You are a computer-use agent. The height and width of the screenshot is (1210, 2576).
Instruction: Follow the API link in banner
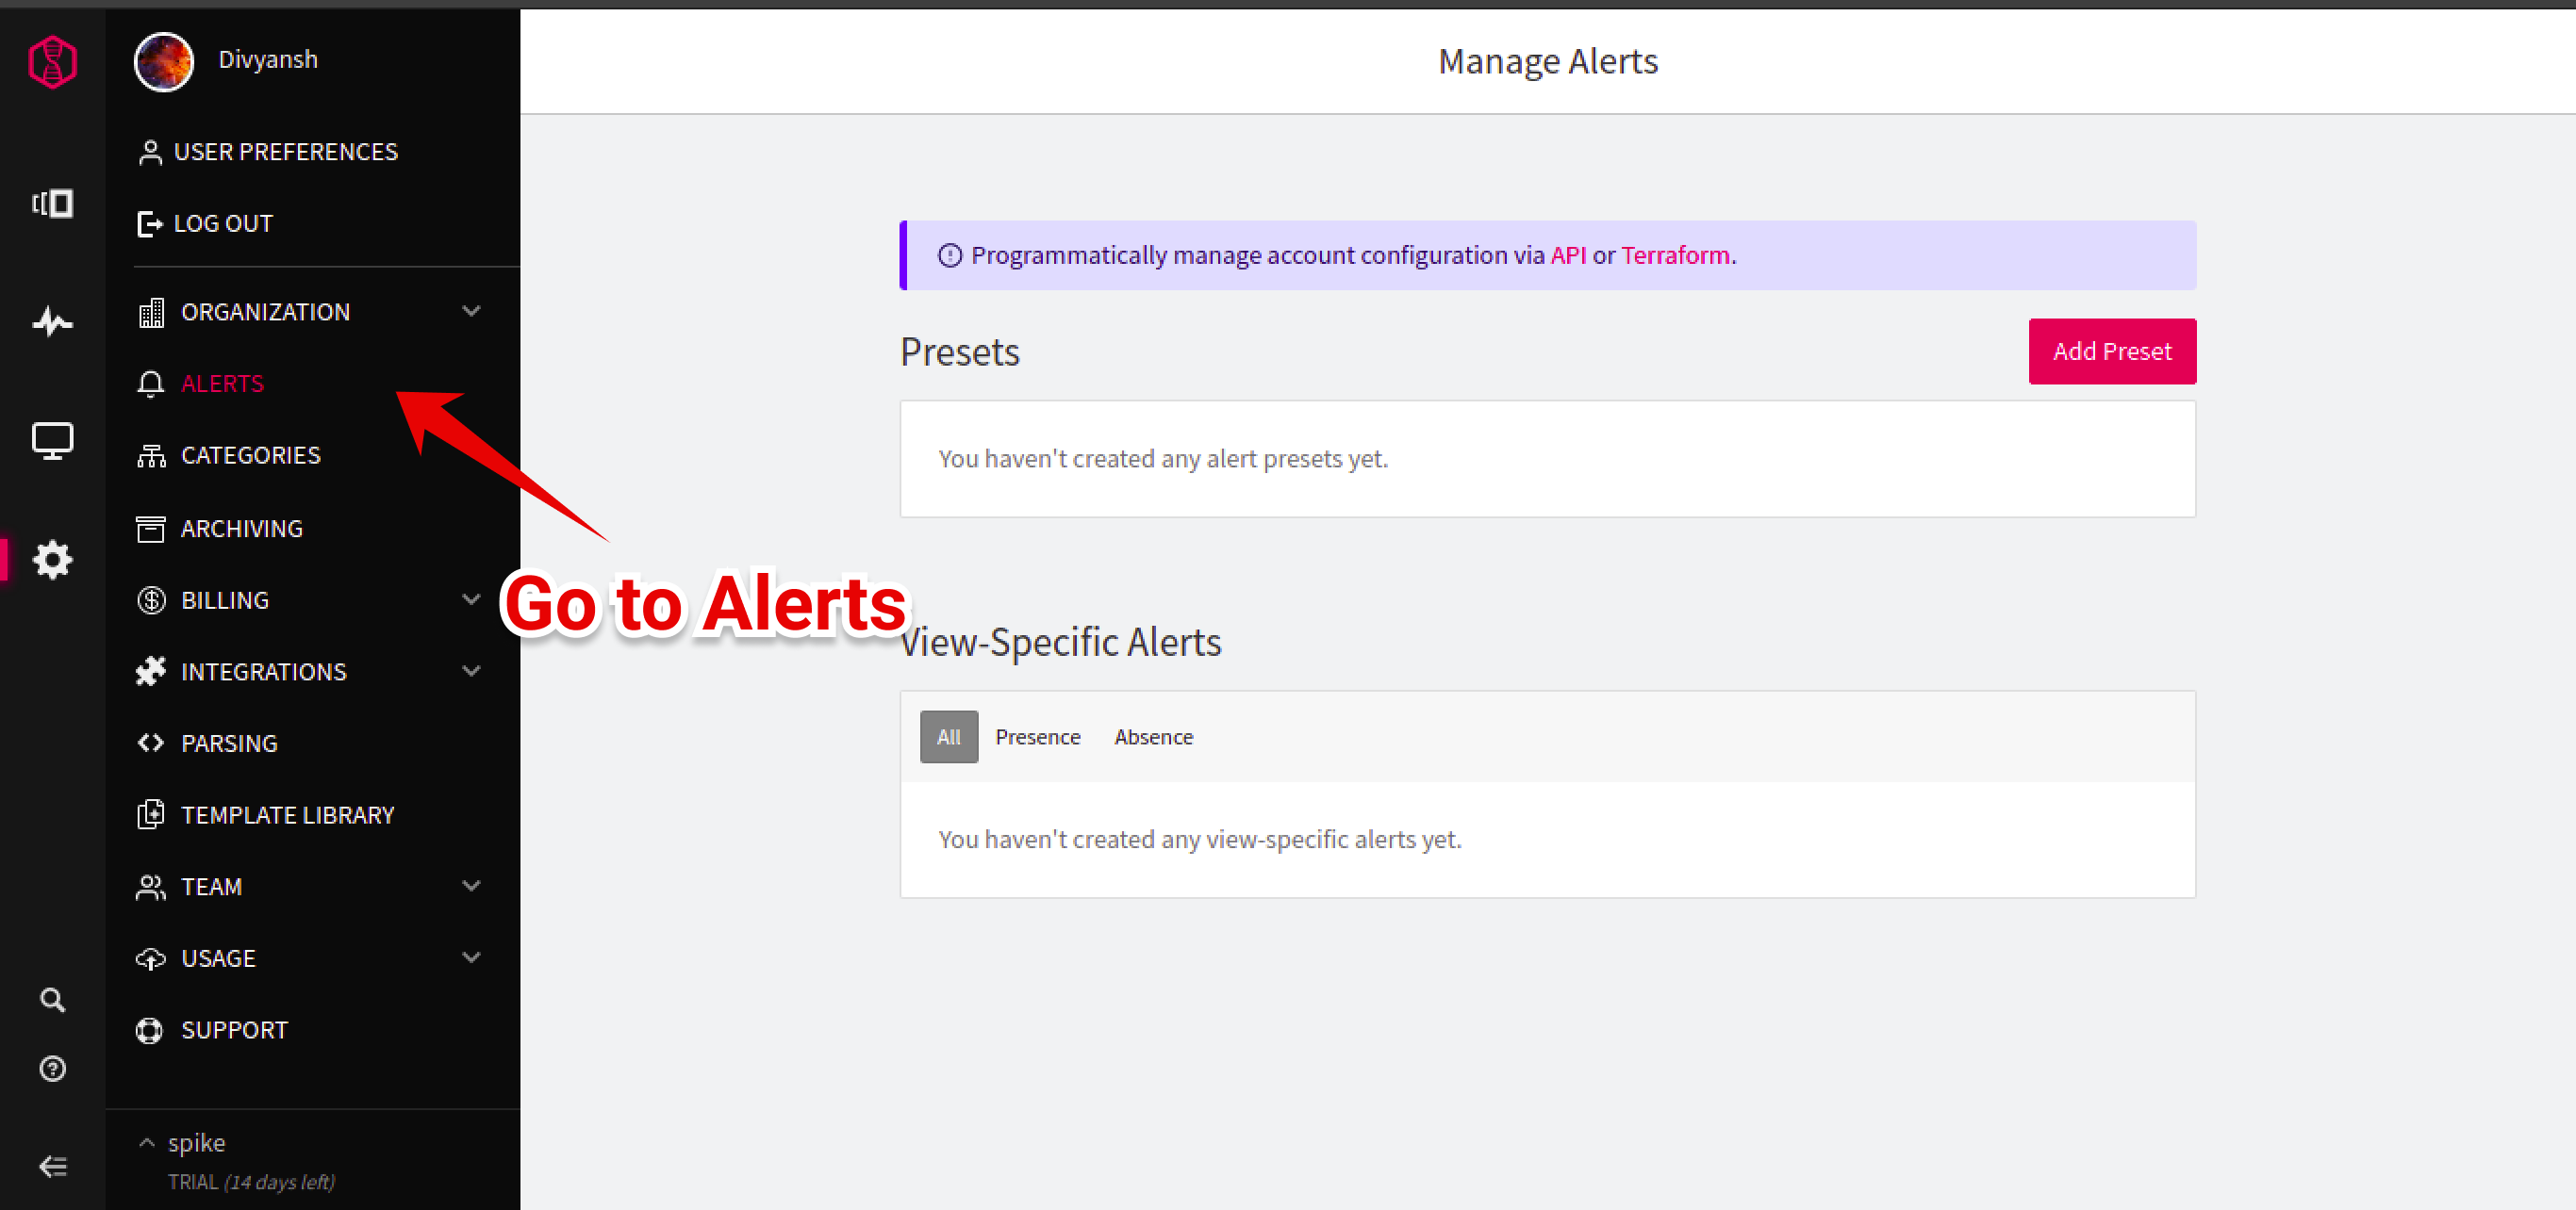1567,255
